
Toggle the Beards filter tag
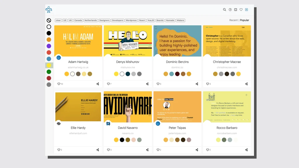coord(160,20)
